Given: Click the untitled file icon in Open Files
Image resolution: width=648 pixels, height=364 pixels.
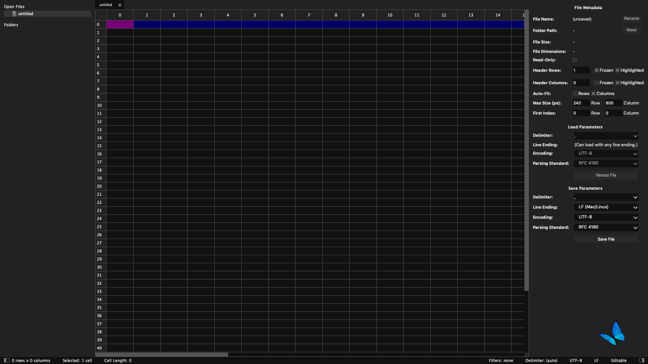Looking at the screenshot, I should (x=14, y=14).
